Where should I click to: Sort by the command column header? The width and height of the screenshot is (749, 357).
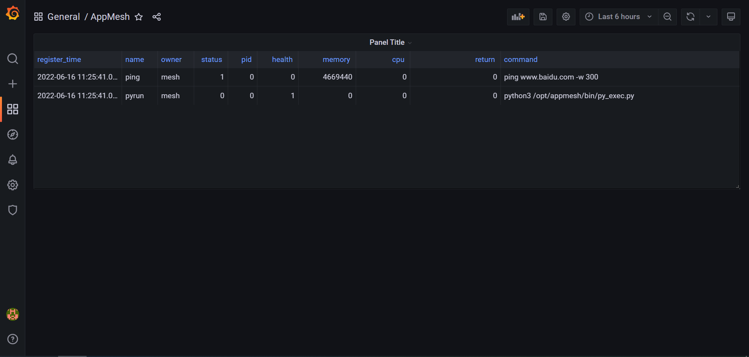(521, 60)
